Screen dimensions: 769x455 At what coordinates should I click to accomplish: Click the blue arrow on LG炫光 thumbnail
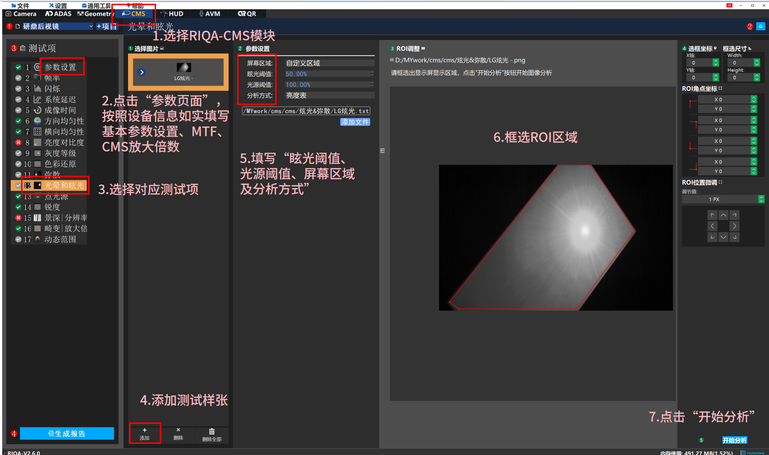click(142, 72)
